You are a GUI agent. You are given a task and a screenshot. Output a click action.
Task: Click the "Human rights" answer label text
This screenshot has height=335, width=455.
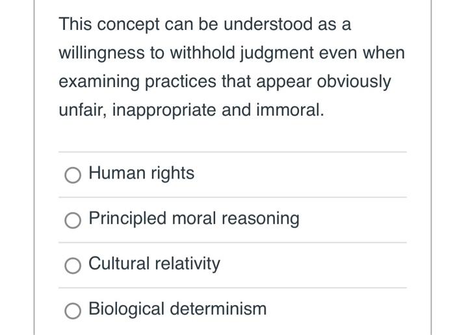tap(141, 173)
